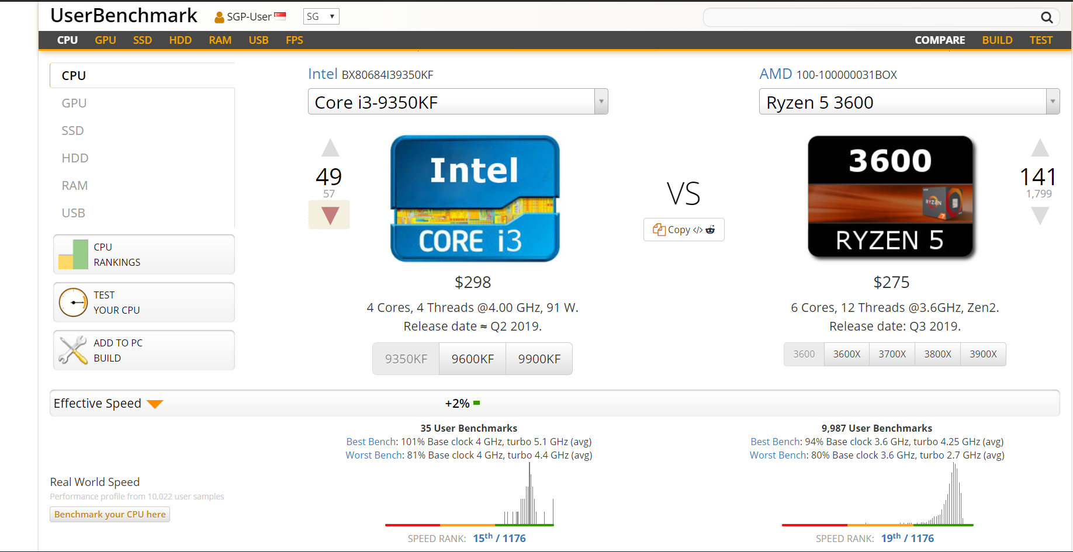Click the Intel $298 price
The width and height of the screenshot is (1073, 552).
pyautogui.click(x=473, y=283)
